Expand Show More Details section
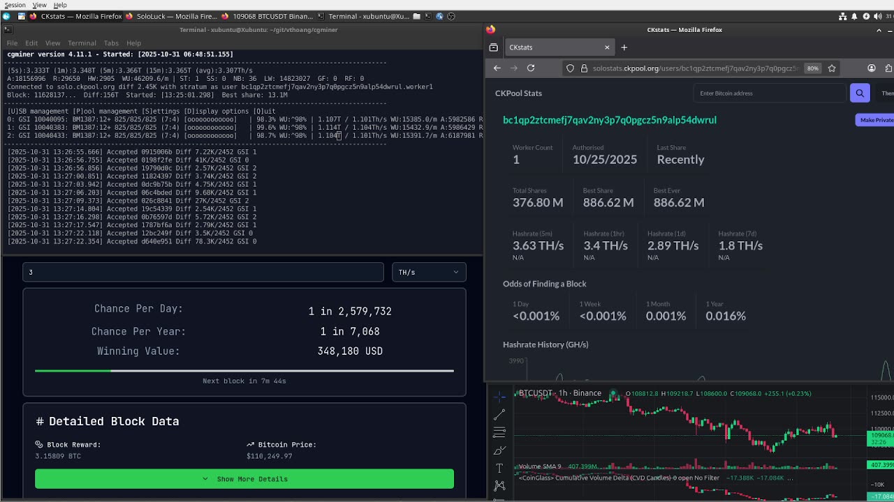This screenshot has width=894, height=502. [244, 479]
